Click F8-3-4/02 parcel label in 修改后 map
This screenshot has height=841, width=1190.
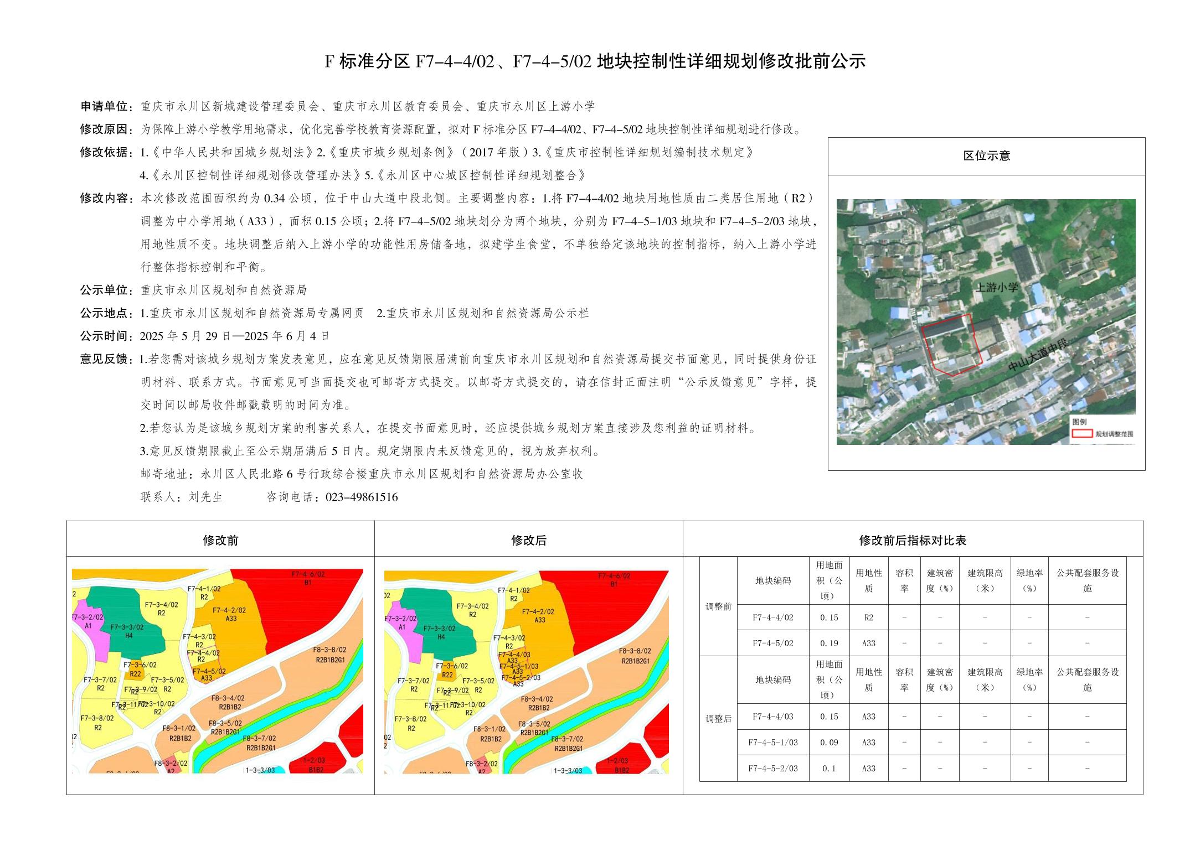[x=538, y=703]
